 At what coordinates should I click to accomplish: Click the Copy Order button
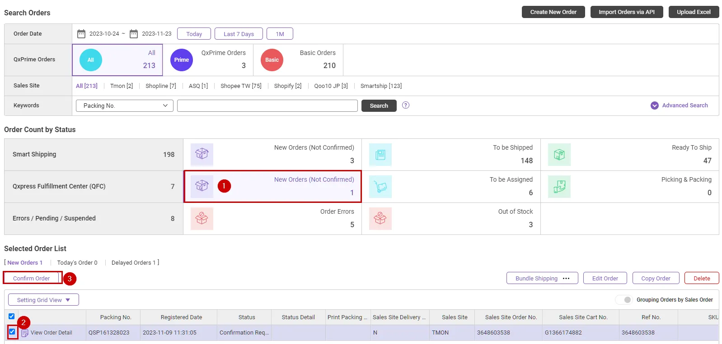(x=656, y=278)
